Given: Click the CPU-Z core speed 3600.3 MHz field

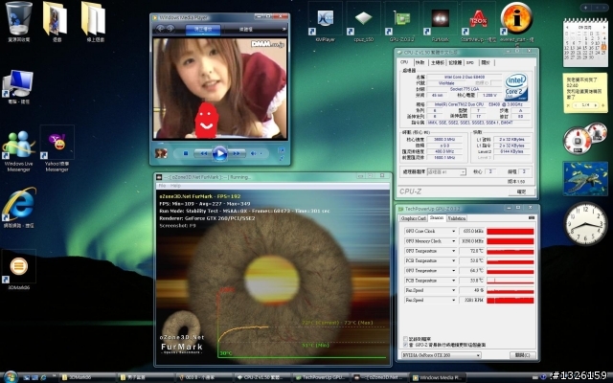Looking at the screenshot, I should 444,140.
